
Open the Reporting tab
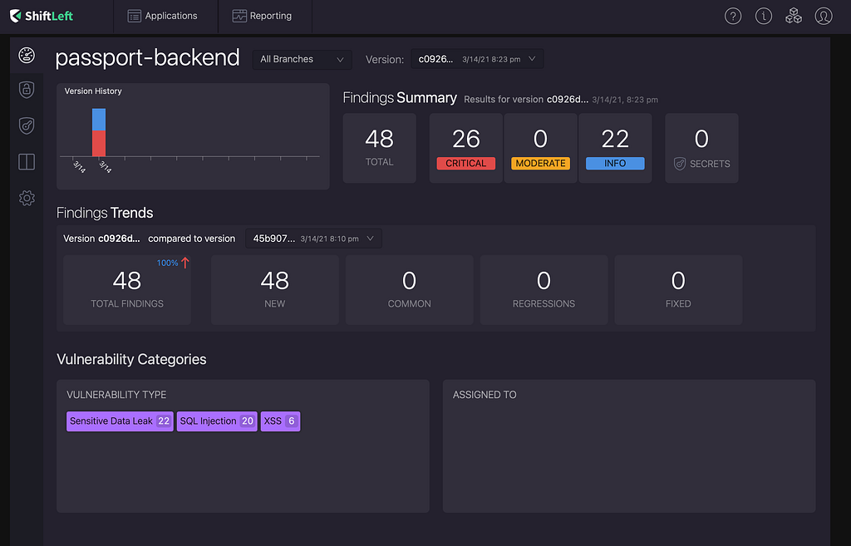pos(262,16)
